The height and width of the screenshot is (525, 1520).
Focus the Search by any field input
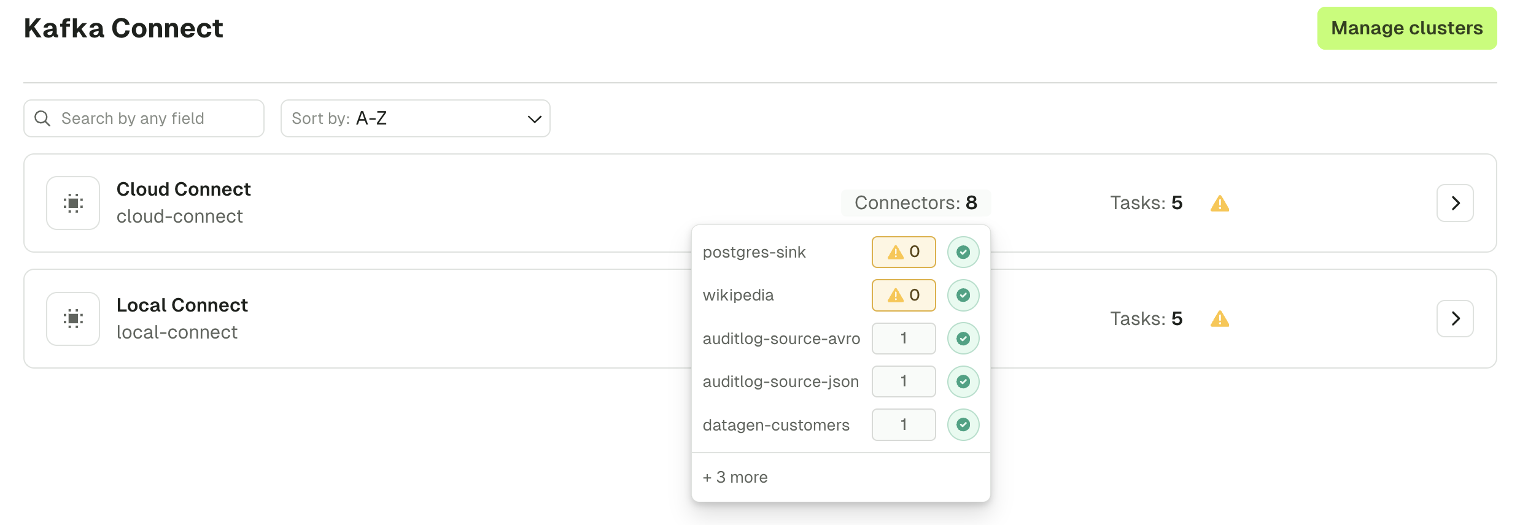click(144, 118)
